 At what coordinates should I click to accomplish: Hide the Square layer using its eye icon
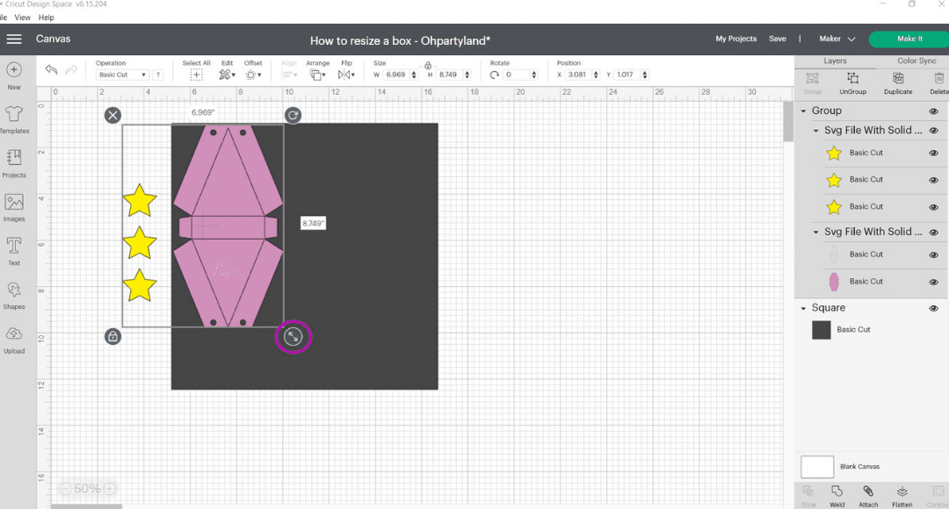coord(933,308)
